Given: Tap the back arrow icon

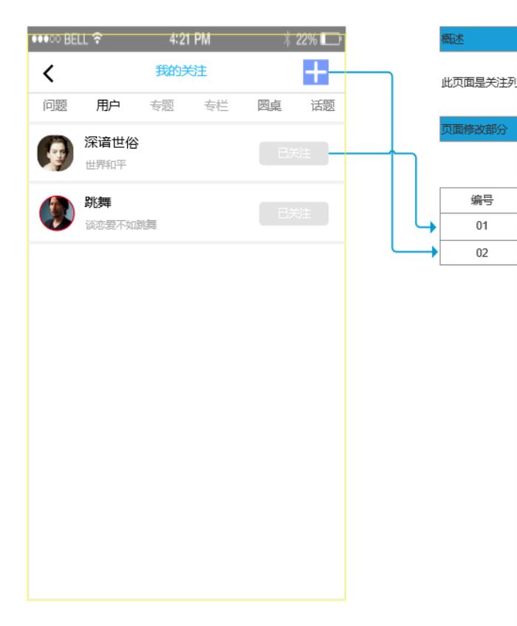Looking at the screenshot, I should click(49, 72).
